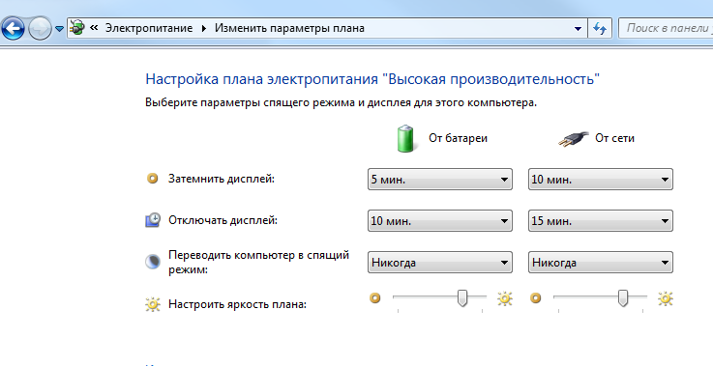Click Электропитание in the breadcrumb path
The image size is (713, 366).
pos(149,28)
